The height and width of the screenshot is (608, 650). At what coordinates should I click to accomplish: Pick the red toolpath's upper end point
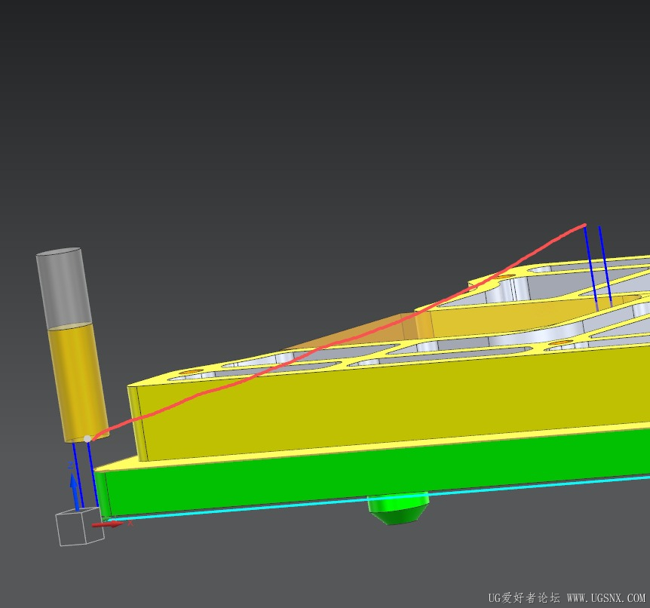click(584, 225)
